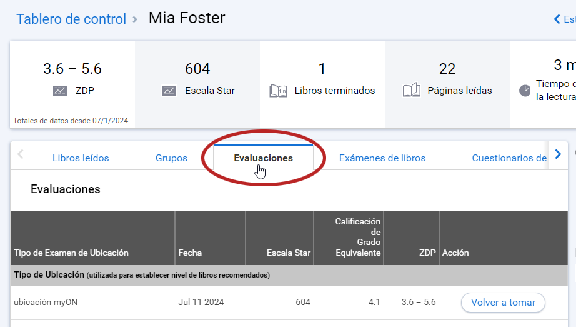
Task: Select the Evaluaciones tab
Action: [x=264, y=158]
